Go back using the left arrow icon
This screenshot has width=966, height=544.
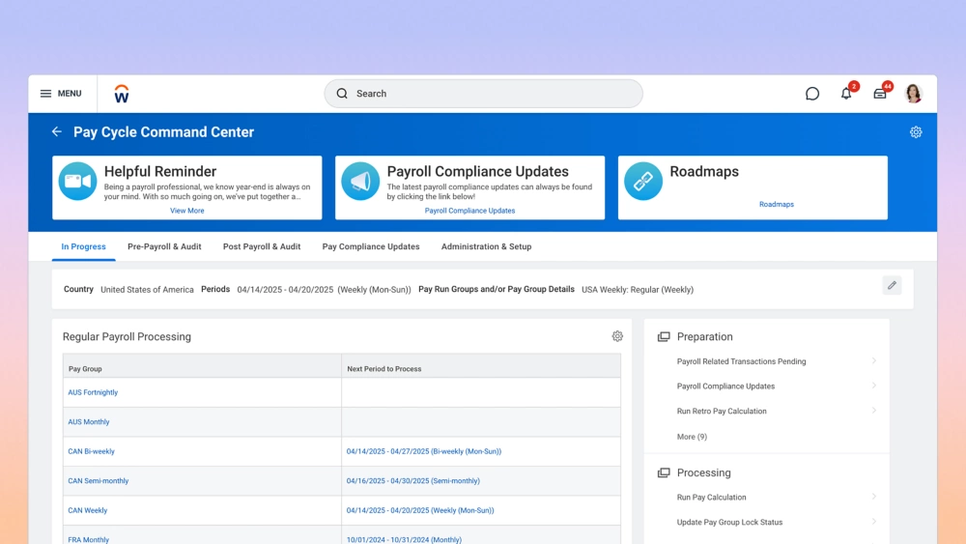click(x=57, y=132)
